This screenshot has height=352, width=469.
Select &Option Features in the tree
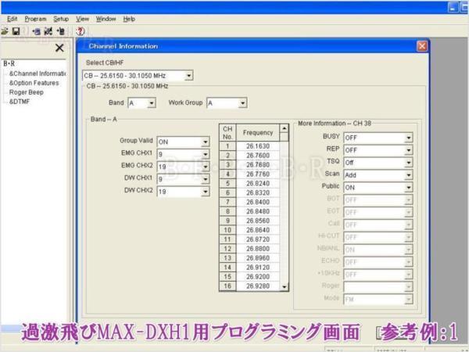pyautogui.click(x=34, y=83)
